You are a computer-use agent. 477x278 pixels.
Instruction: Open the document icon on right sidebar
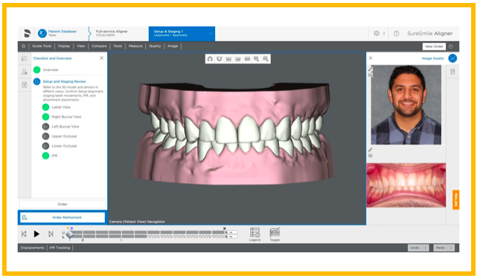[453, 72]
